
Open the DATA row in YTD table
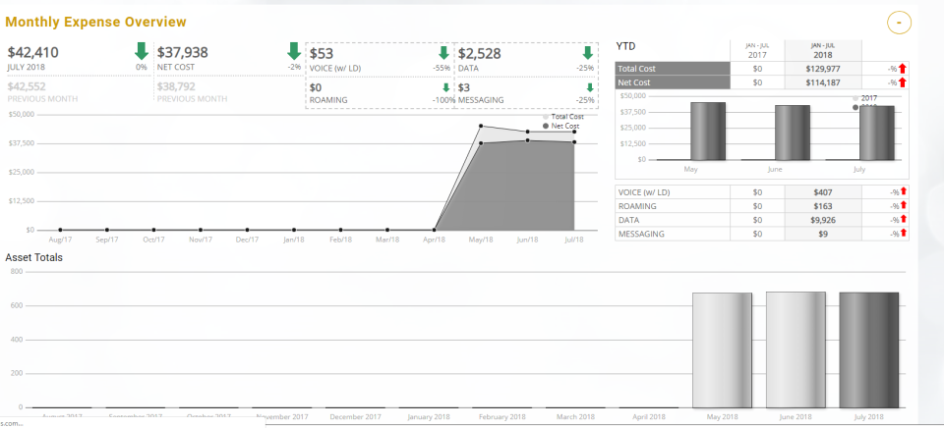pos(762,220)
